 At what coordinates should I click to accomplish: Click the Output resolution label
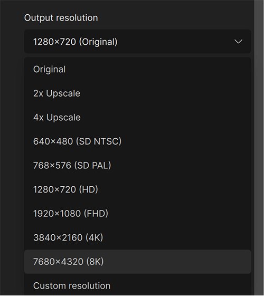(x=61, y=18)
